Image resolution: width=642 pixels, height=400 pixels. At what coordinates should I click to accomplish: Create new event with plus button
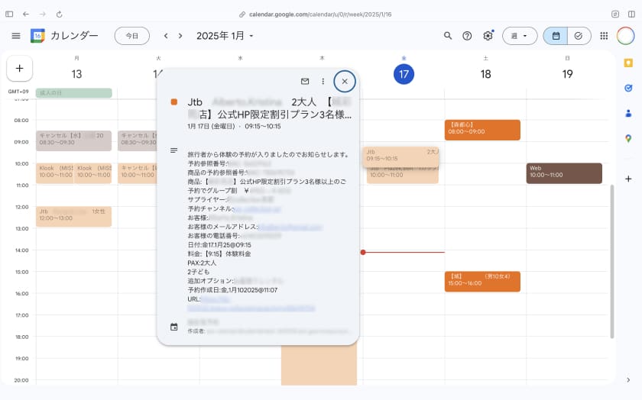pyautogui.click(x=19, y=68)
